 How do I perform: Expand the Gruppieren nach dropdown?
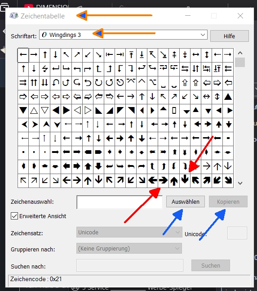129,248
